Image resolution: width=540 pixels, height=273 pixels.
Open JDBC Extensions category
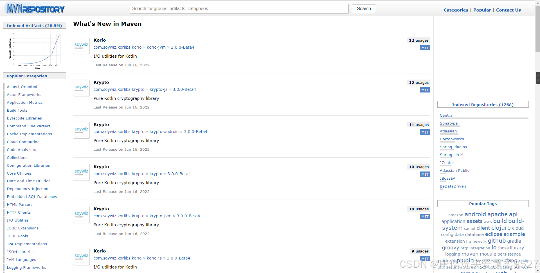click(22, 228)
